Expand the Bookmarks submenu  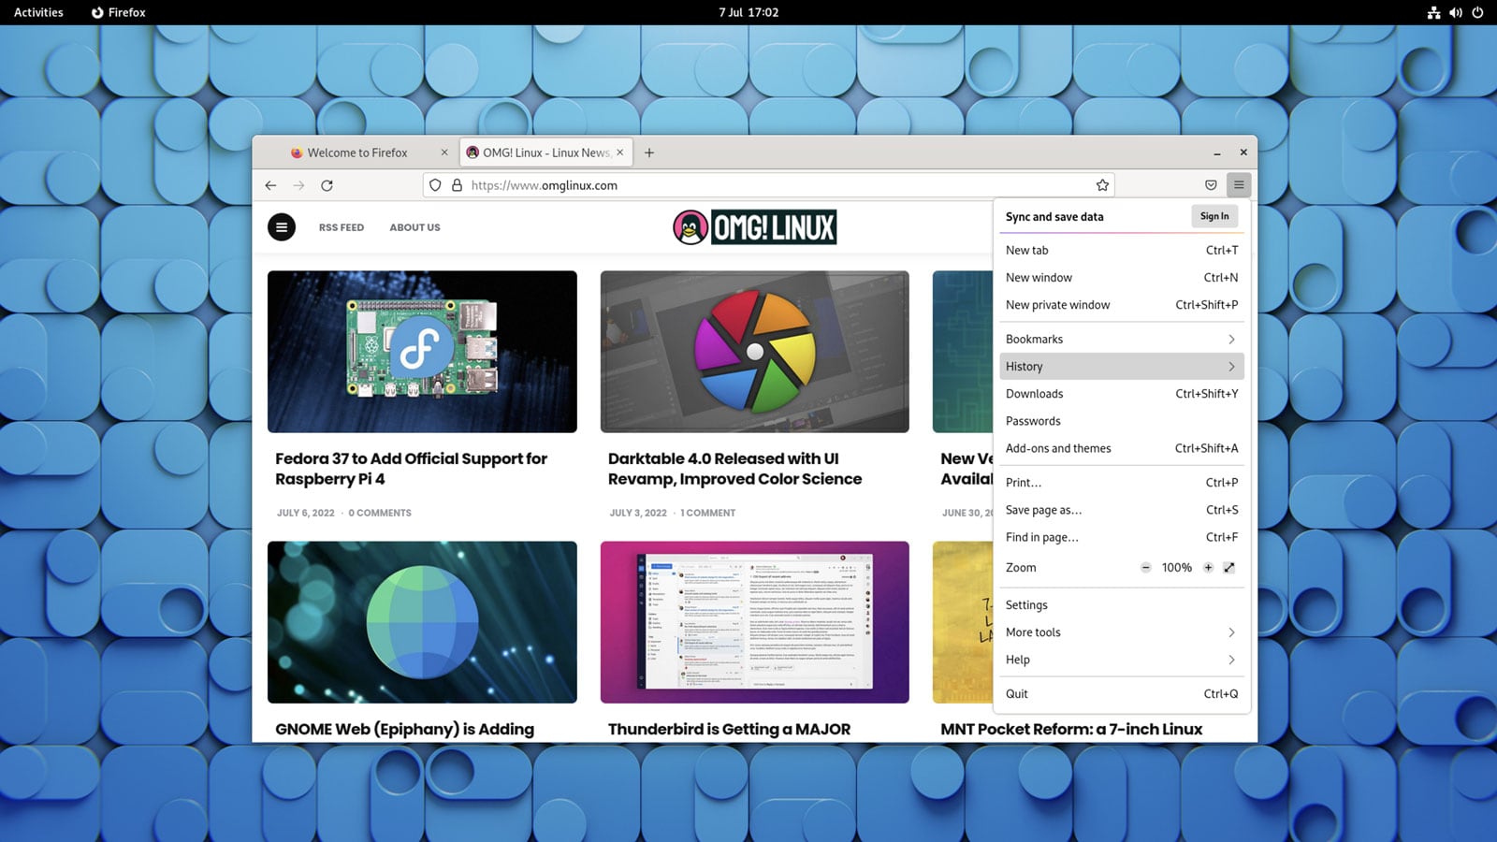[1122, 340]
